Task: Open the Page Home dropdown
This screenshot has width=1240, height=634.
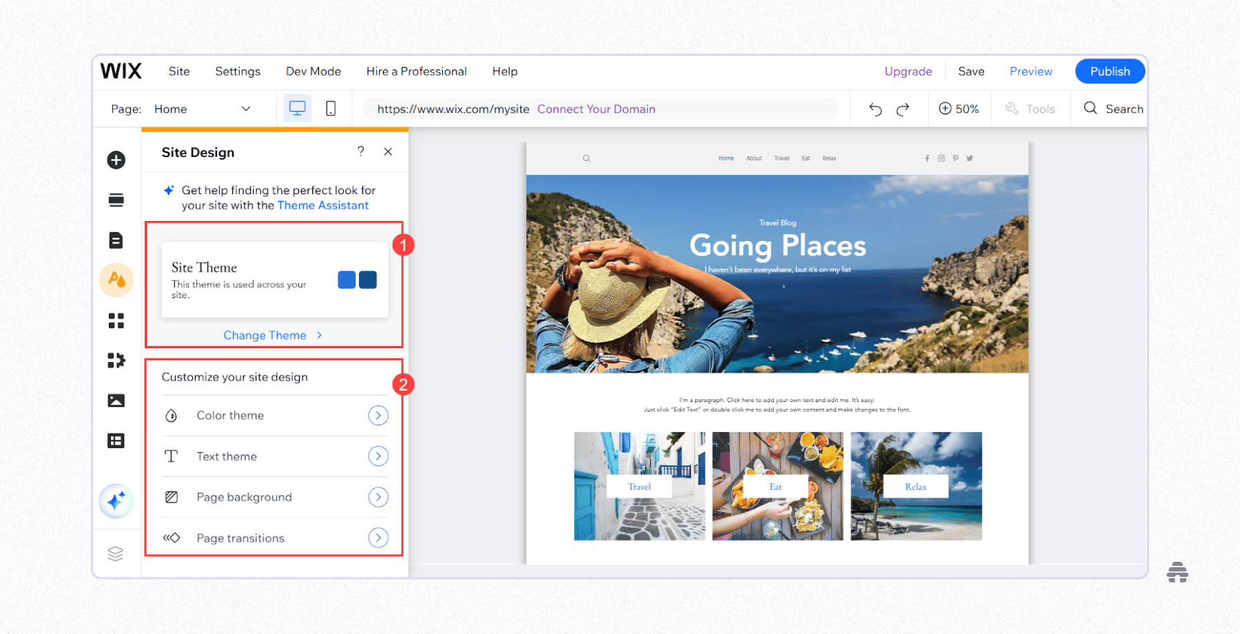Action: [201, 109]
